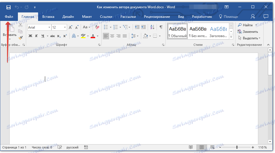275x153 pixels.
Task: Click Найти to search document
Action: [245, 25]
